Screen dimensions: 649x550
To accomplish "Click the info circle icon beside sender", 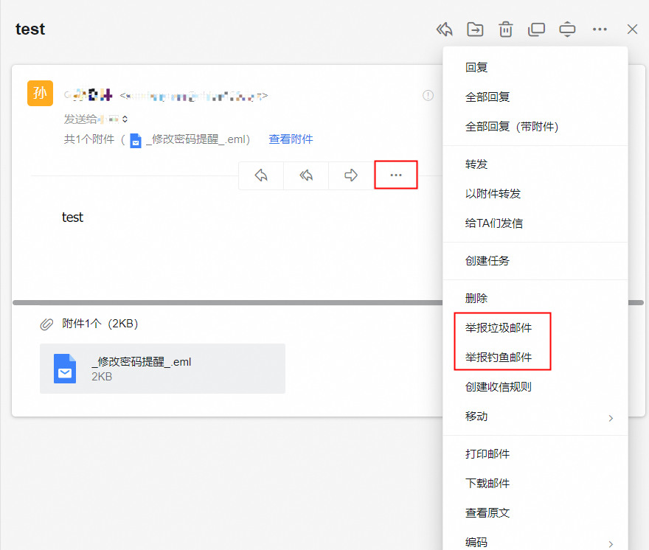I will tap(428, 96).
